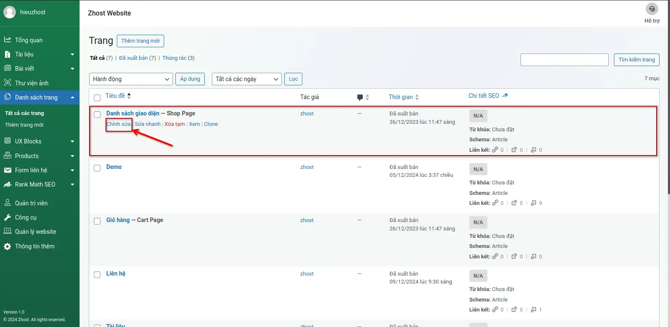Expand the Tài liệu submenu arrow
The height and width of the screenshot is (327, 670).
[72, 54]
